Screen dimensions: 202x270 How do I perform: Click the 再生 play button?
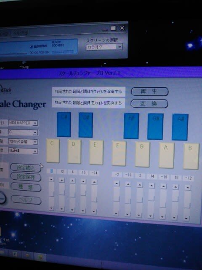tap(150, 92)
